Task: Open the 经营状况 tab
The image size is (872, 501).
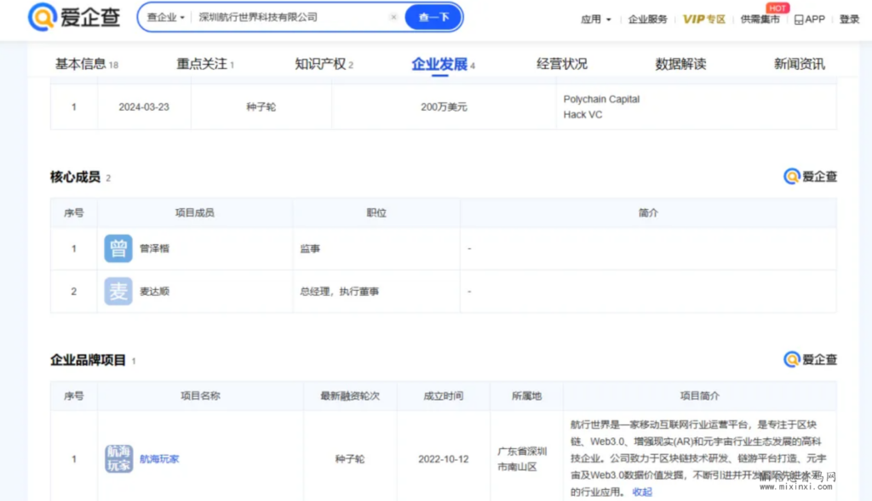Action: coord(562,64)
